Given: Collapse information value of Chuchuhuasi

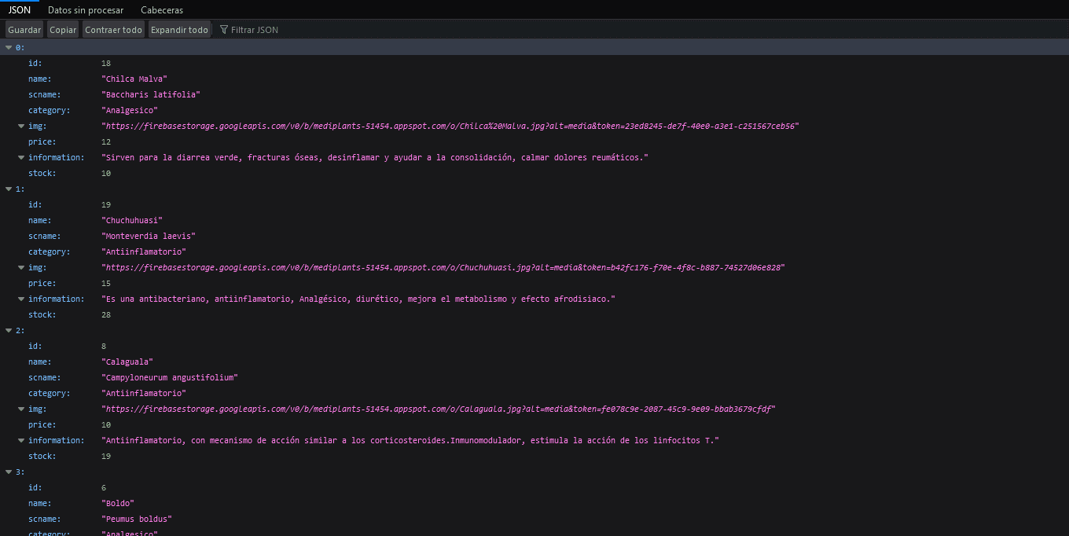Looking at the screenshot, I should point(22,299).
